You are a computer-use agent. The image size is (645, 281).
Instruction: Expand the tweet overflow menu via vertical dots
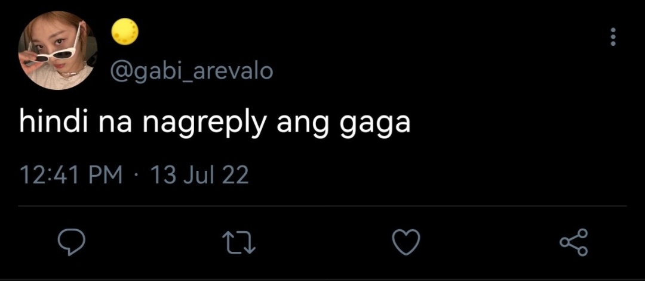tap(613, 37)
